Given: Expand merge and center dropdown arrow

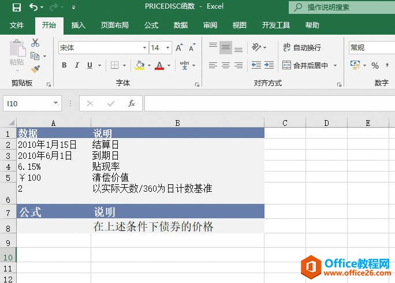Looking at the screenshot, I should (335, 65).
